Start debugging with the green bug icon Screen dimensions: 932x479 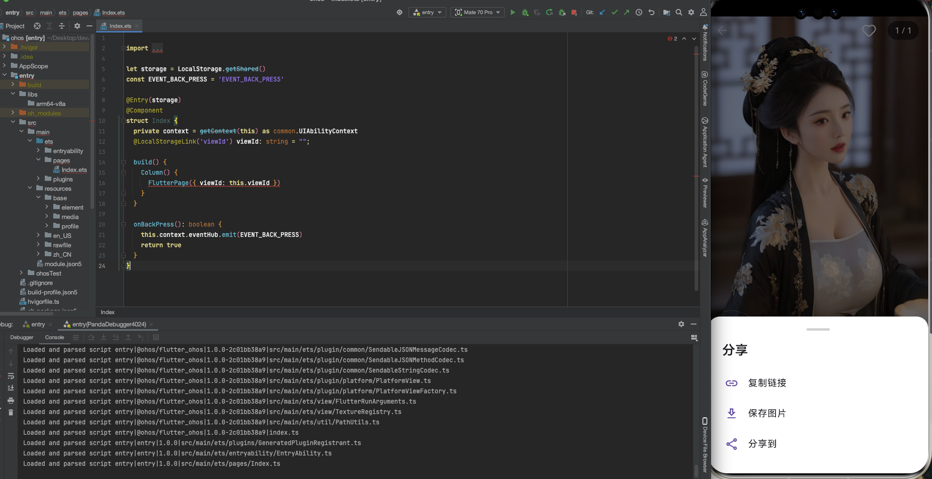point(525,12)
